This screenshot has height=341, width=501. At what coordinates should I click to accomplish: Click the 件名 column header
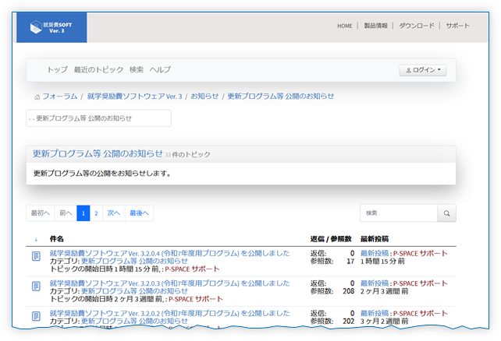[x=56, y=239]
